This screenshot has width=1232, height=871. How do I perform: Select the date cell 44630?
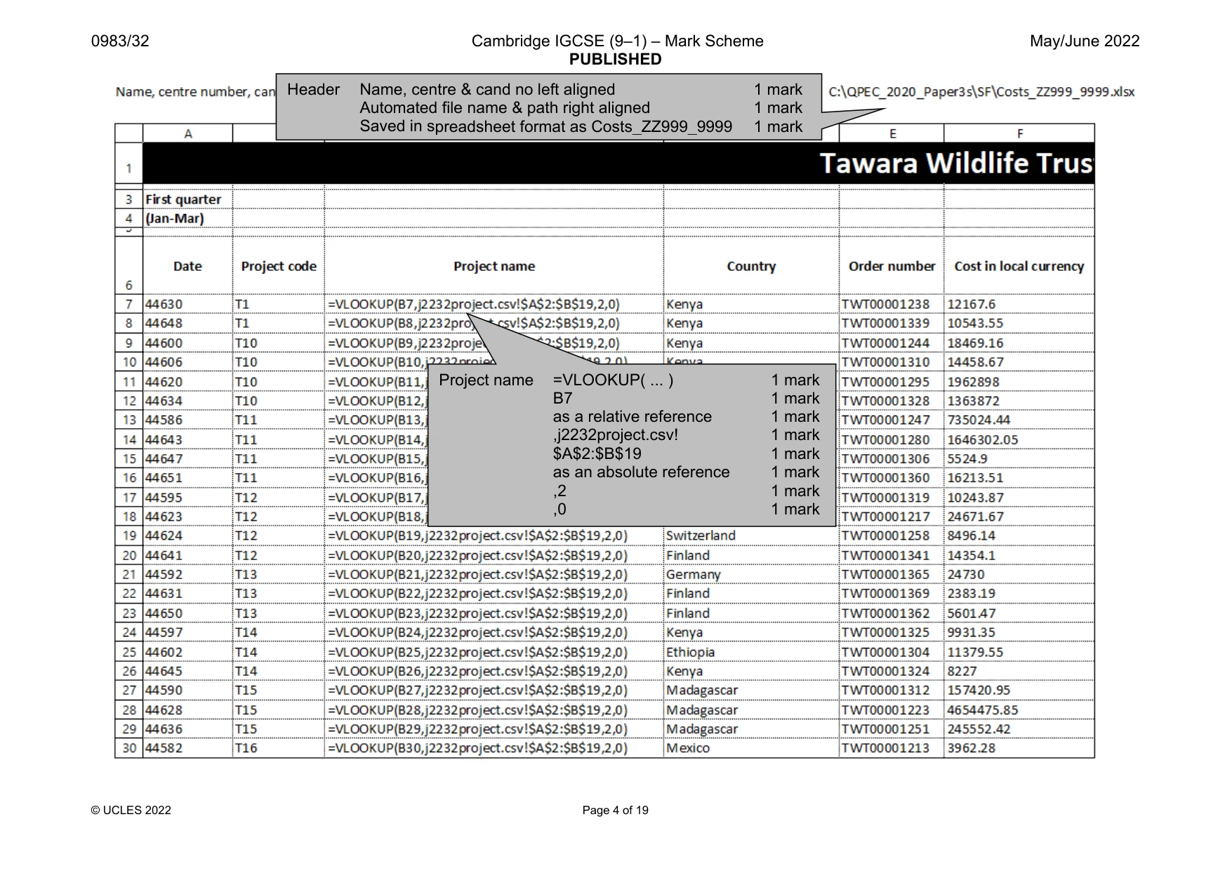coord(187,304)
